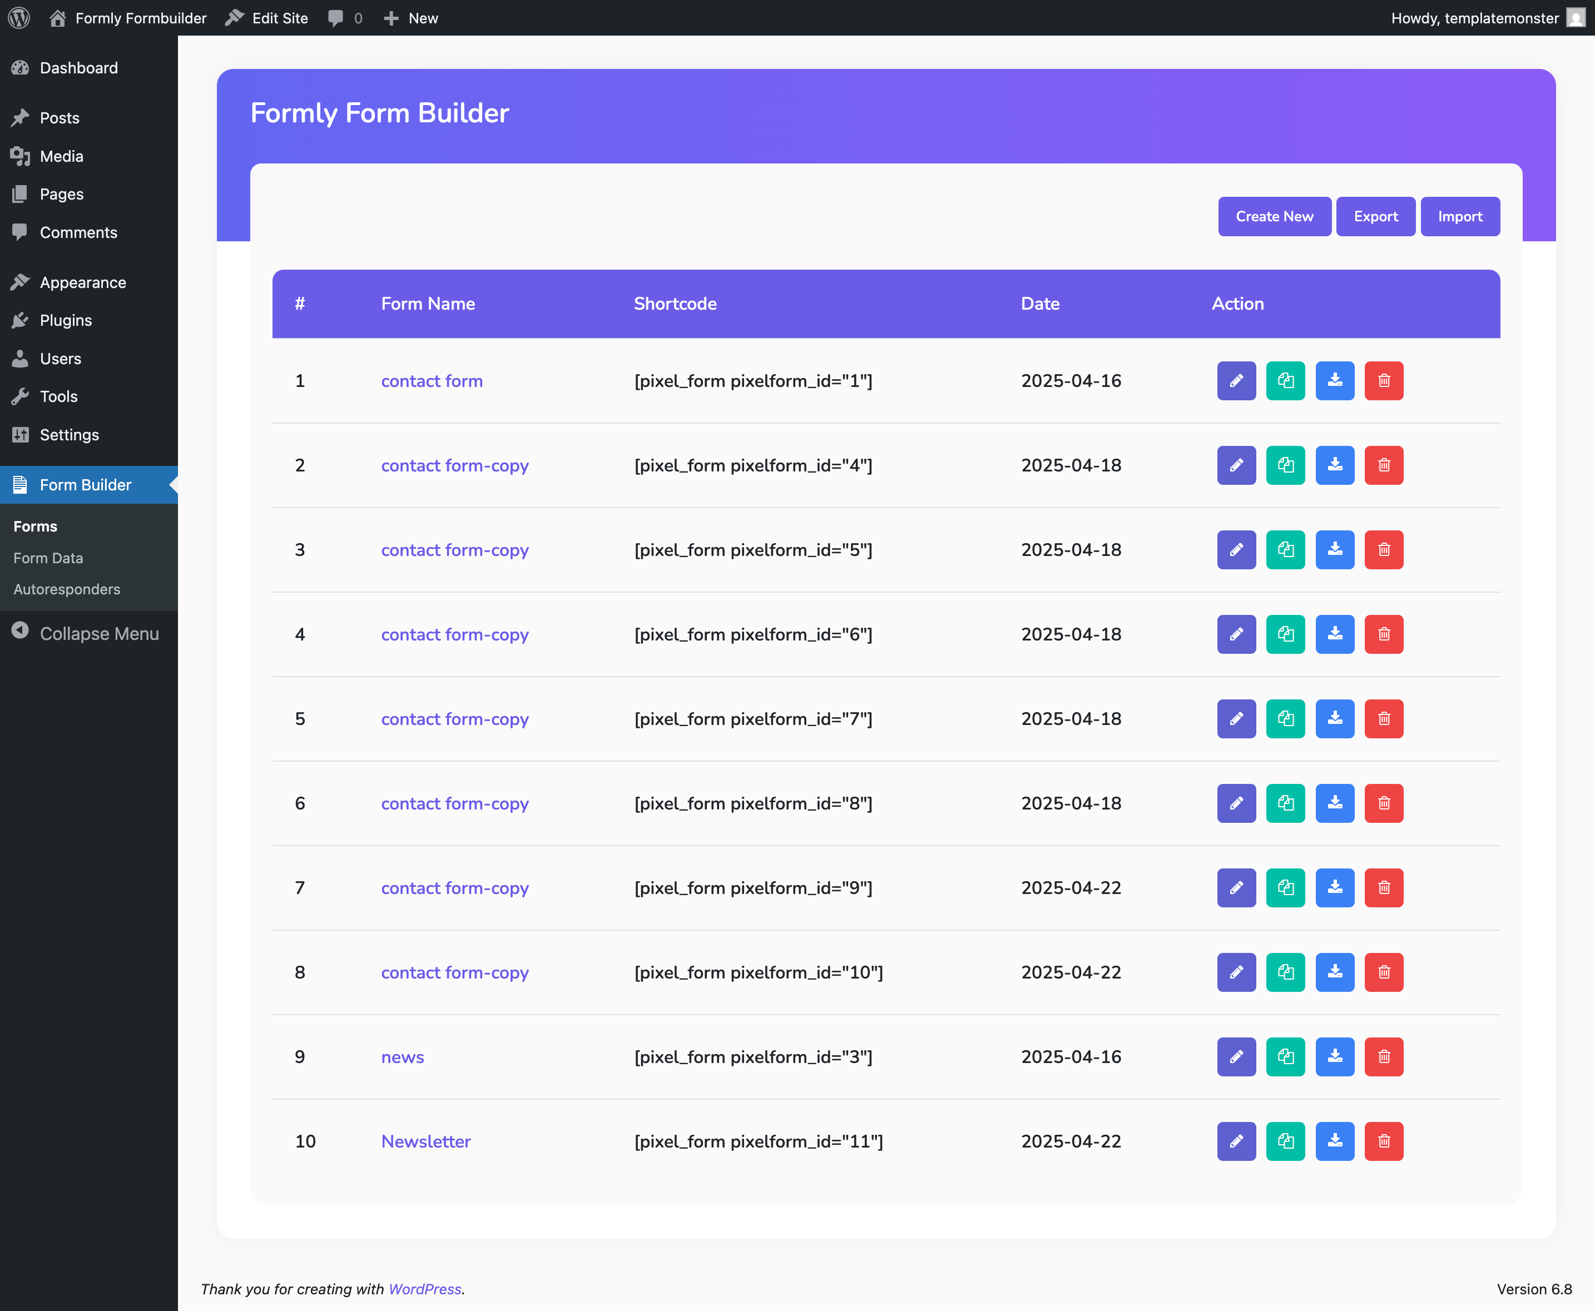Open the 'news' form link

point(403,1057)
